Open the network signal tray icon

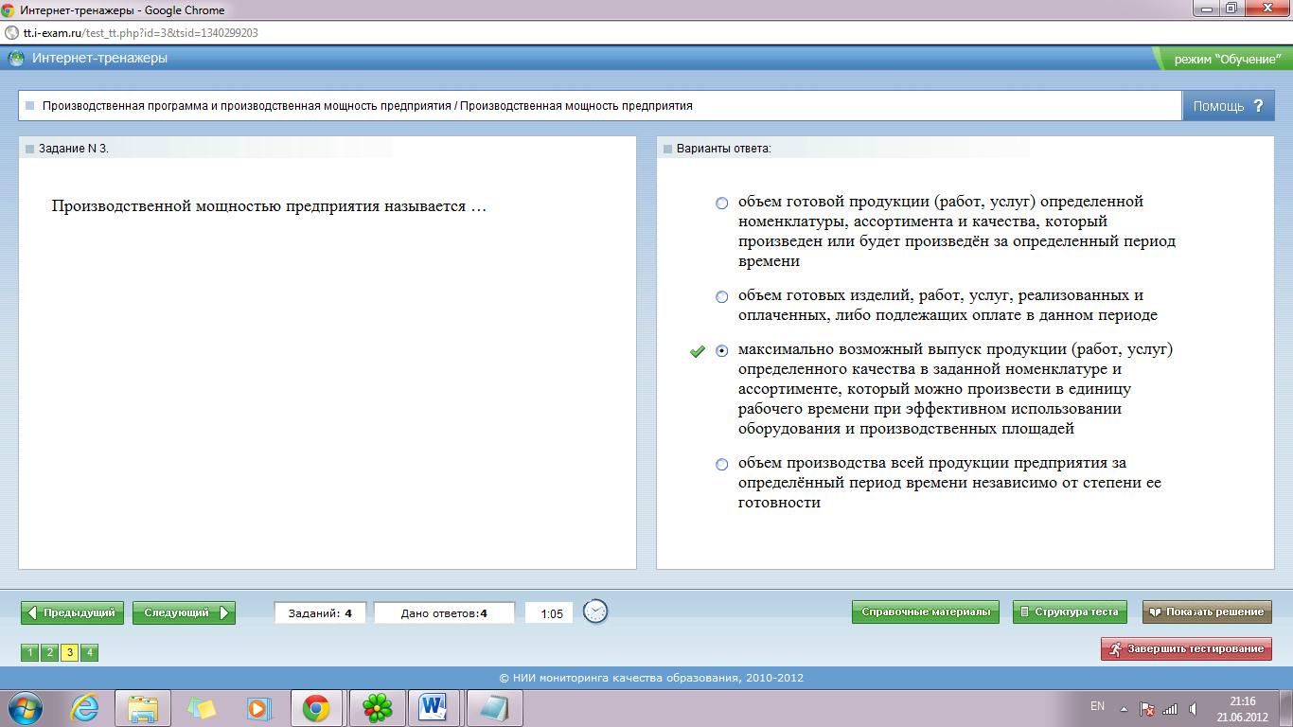click(x=1170, y=708)
